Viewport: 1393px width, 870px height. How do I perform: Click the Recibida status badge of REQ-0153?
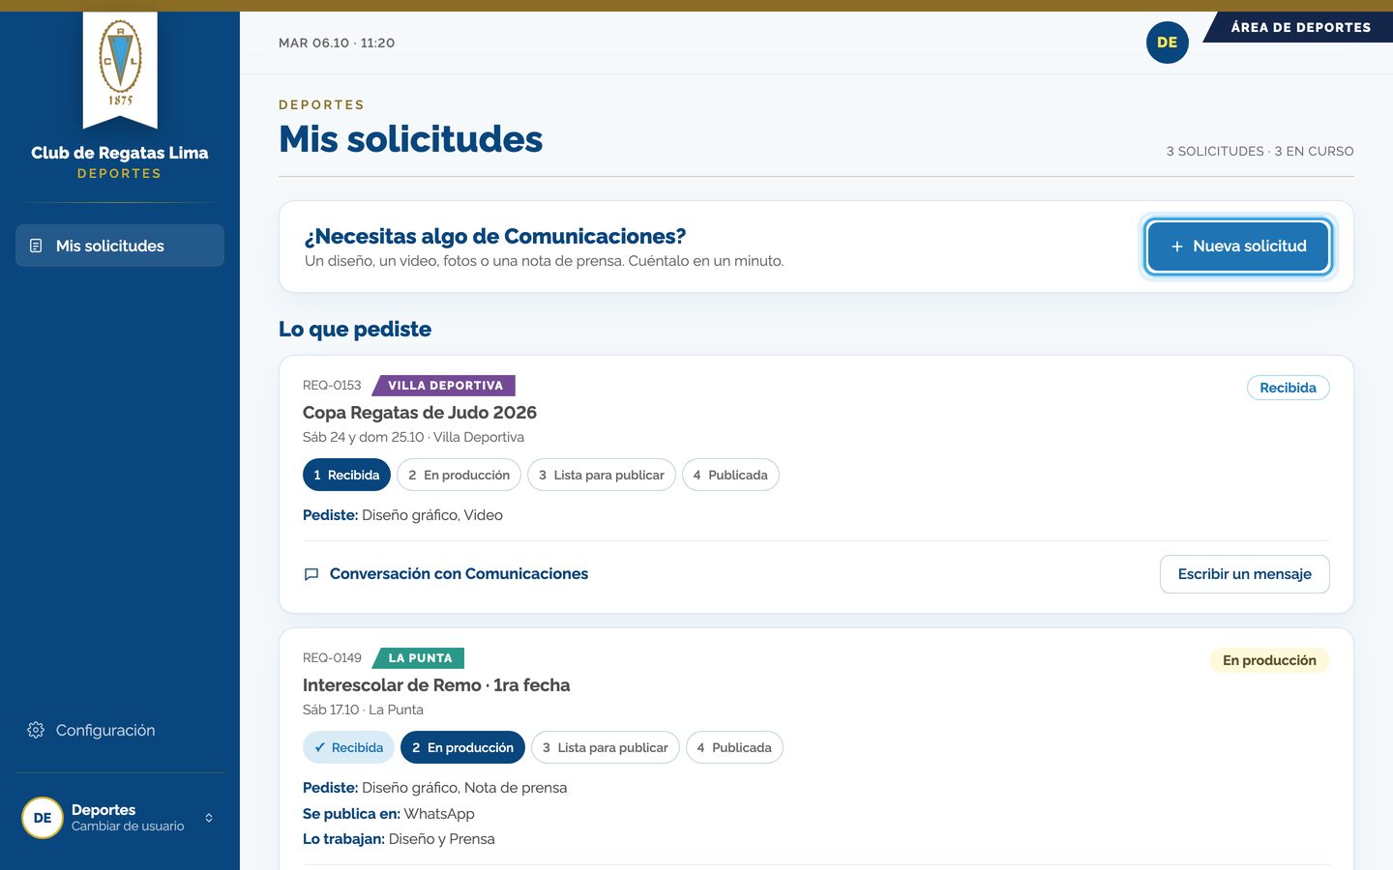[x=1288, y=388]
